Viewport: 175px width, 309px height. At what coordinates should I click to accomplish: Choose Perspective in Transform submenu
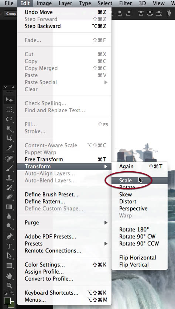[x=140, y=209]
